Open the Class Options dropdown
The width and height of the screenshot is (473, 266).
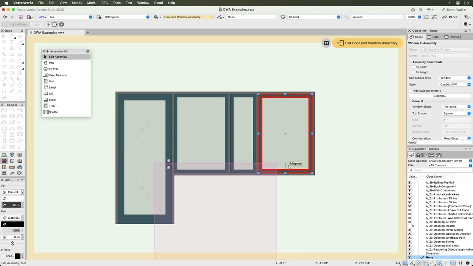[x=450, y=161]
